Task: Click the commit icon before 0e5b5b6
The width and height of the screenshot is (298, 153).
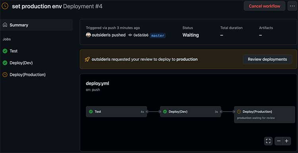Action: [x=130, y=35]
